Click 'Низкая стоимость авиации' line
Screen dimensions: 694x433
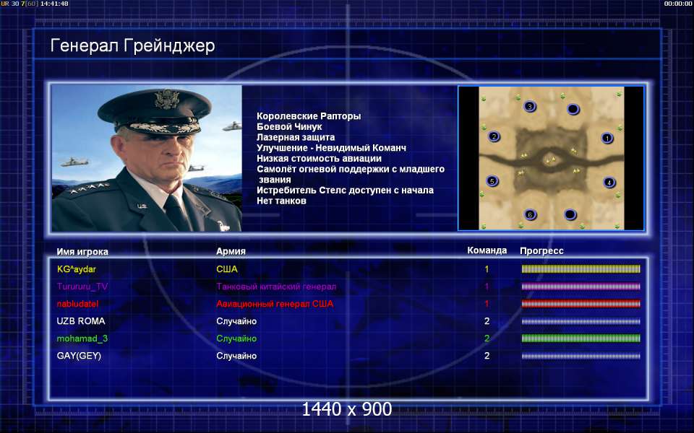pos(319,159)
